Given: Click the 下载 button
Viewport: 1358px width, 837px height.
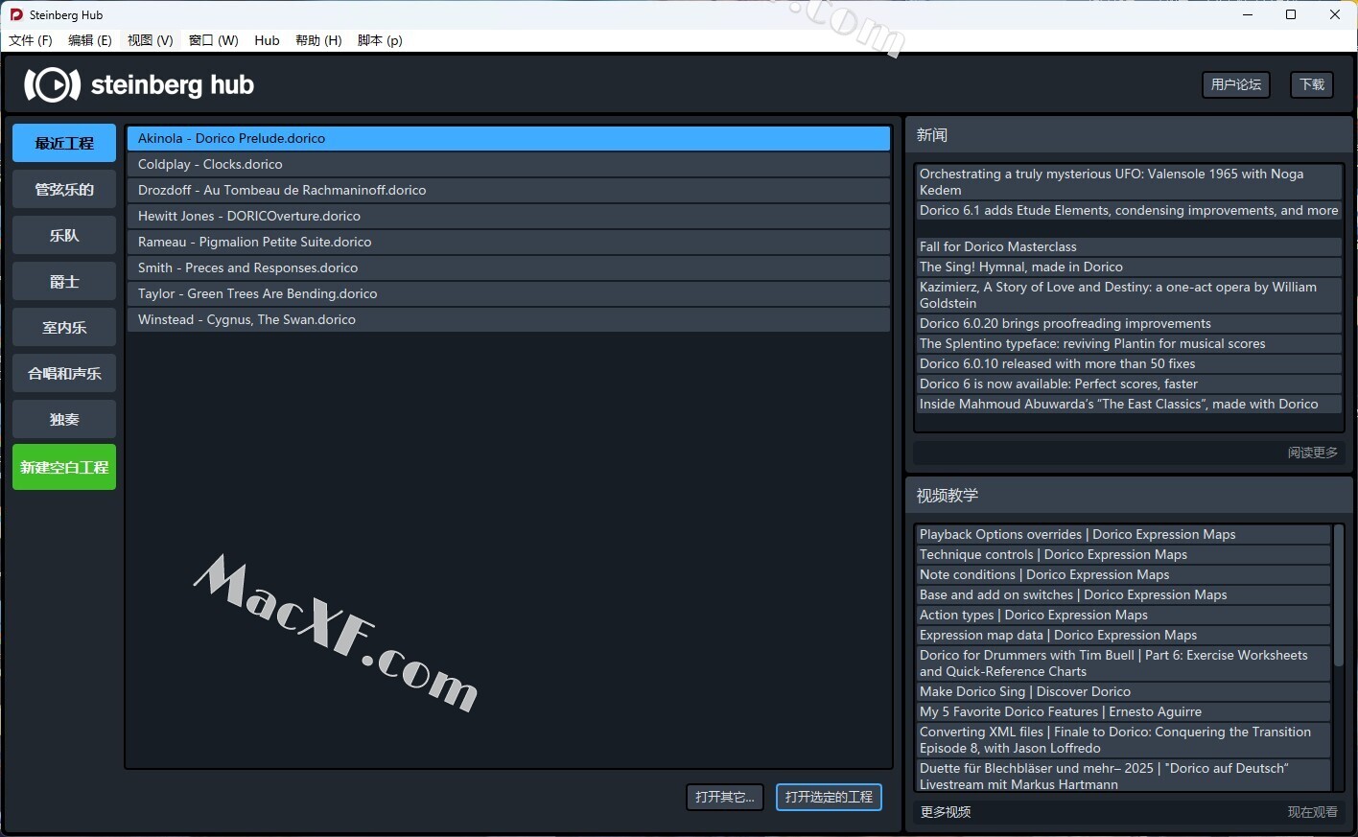Looking at the screenshot, I should click(x=1311, y=84).
